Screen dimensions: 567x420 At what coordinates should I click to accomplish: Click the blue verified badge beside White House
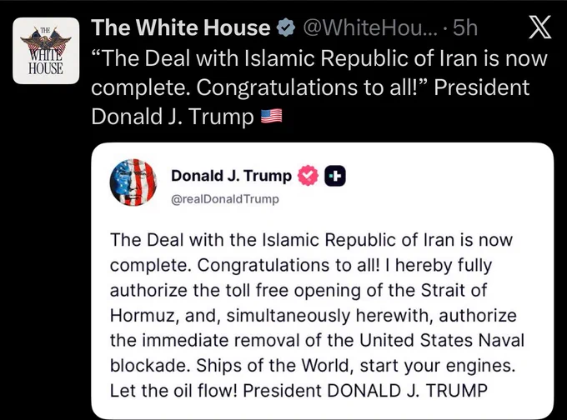(286, 27)
